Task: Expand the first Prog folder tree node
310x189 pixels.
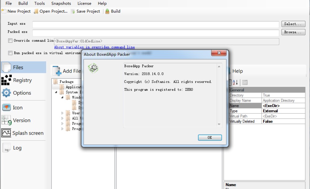Action: click(62, 124)
